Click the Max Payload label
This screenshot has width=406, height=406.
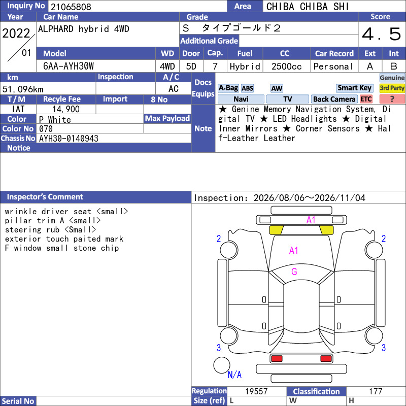click(x=167, y=119)
